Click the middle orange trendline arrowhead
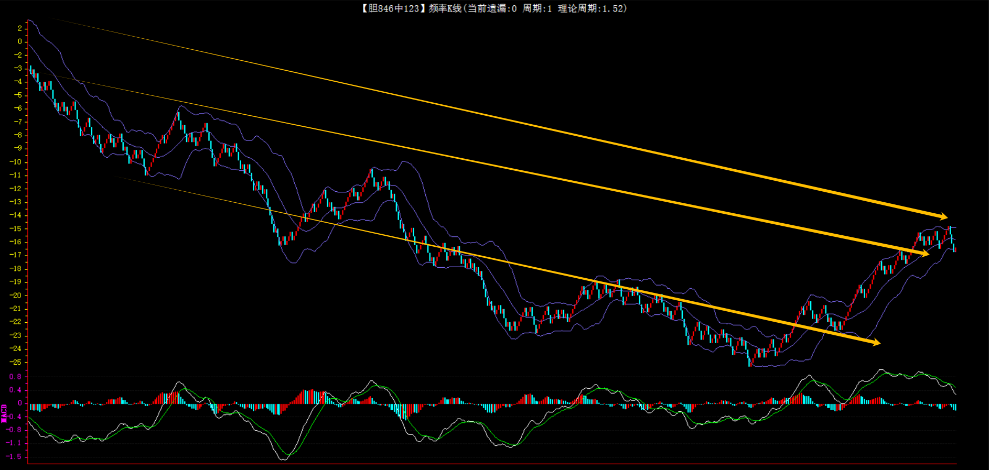This screenshot has height=470, width=989. point(924,254)
